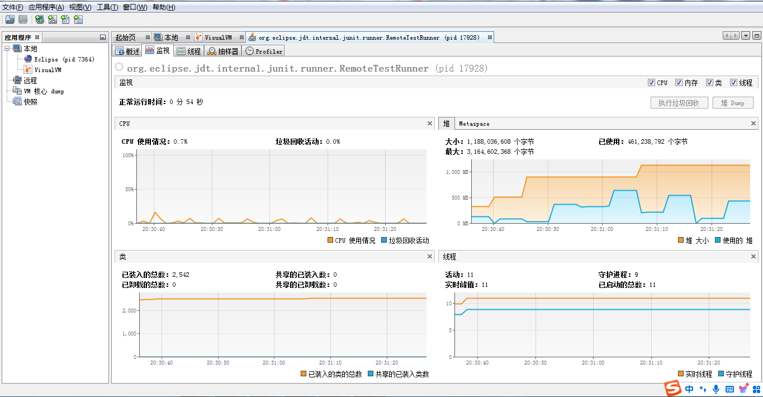Viewport: 763px width, 397px height.
Task: Open the 文件 menu
Action: pyautogui.click(x=13, y=7)
